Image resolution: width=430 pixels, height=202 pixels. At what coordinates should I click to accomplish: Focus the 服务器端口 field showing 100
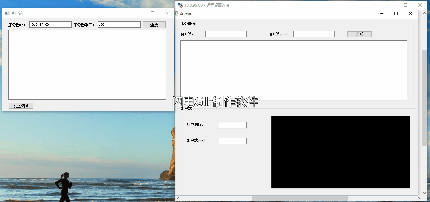[119, 24]
